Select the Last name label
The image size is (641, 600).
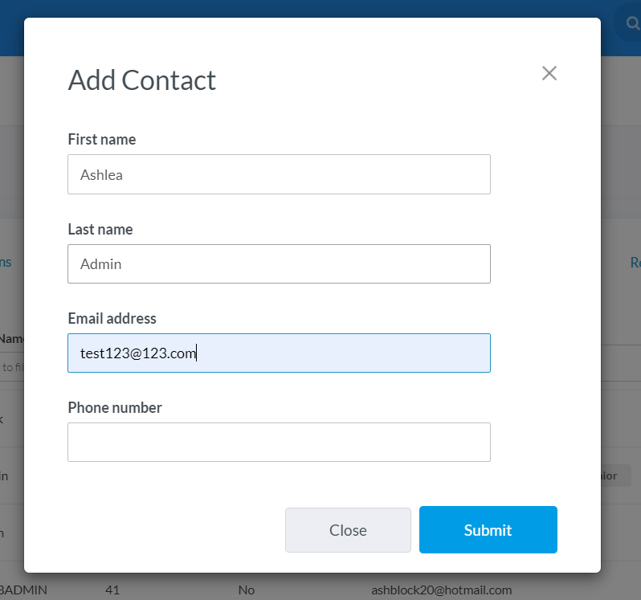[x=100, y=229]
